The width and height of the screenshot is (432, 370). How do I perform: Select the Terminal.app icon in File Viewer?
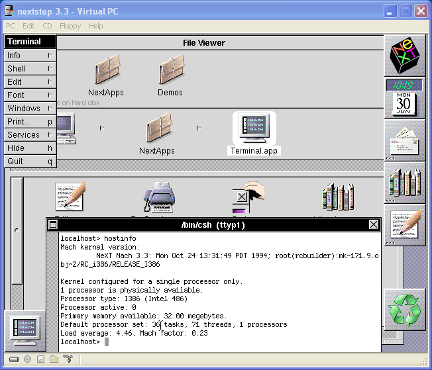point(254,129)
